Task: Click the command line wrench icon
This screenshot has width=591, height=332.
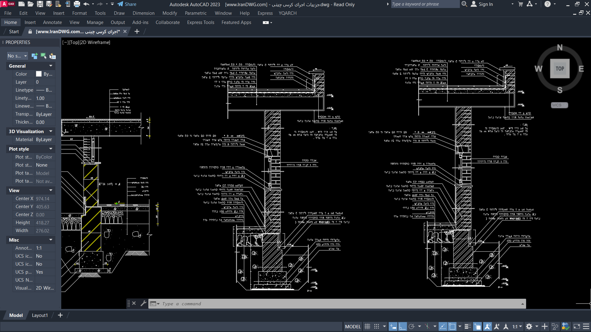Action: coord(143,303)
